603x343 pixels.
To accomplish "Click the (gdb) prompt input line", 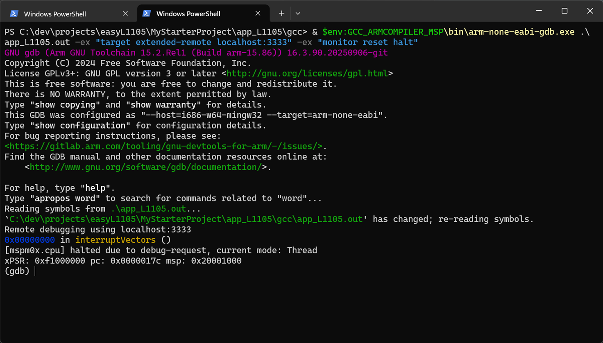I will (x=20, y=271).
